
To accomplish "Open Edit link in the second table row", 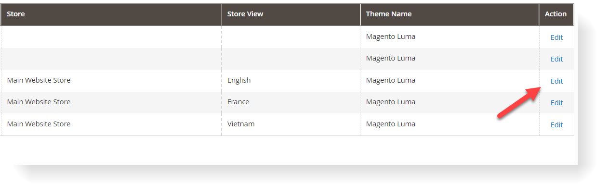I will (x=556, y=59).
